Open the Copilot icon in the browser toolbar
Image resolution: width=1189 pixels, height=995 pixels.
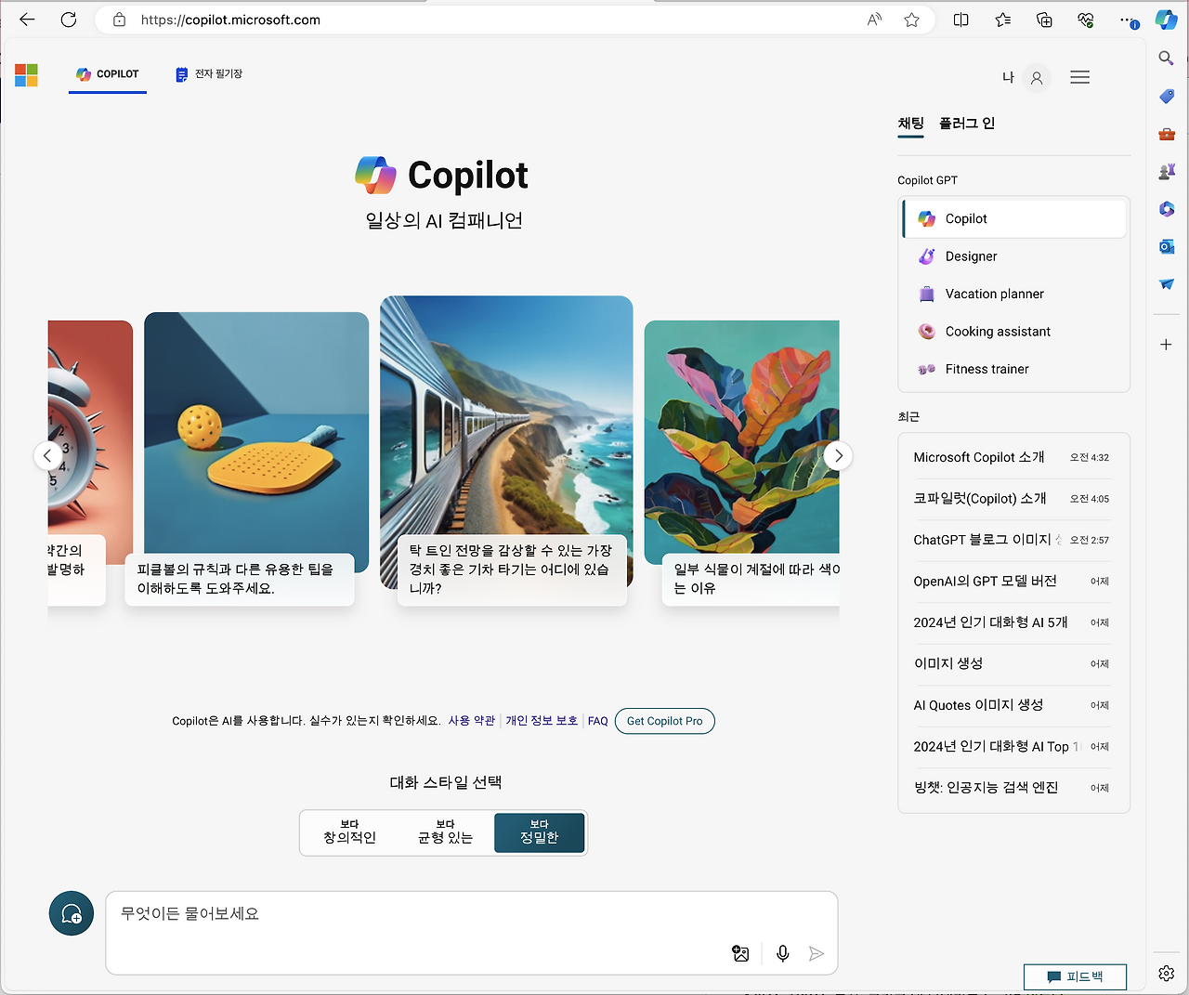coord(1166,19)
